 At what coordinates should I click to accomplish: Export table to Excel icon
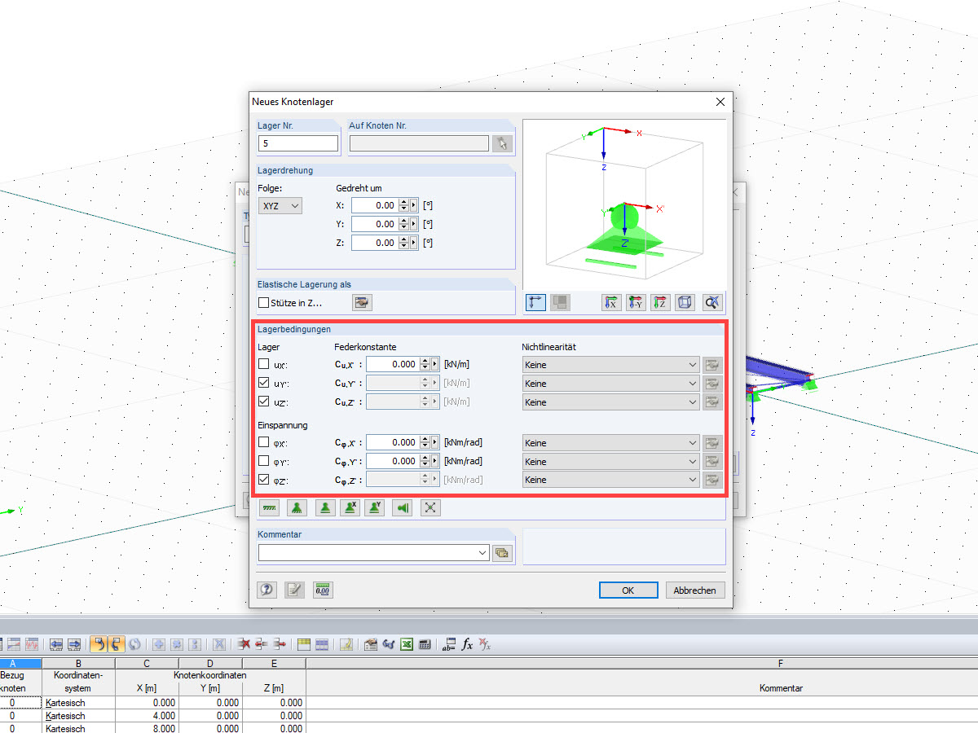pyautogui.click(x=407, y=644)
